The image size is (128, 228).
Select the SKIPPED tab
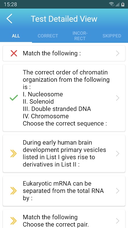coord(112,36)
